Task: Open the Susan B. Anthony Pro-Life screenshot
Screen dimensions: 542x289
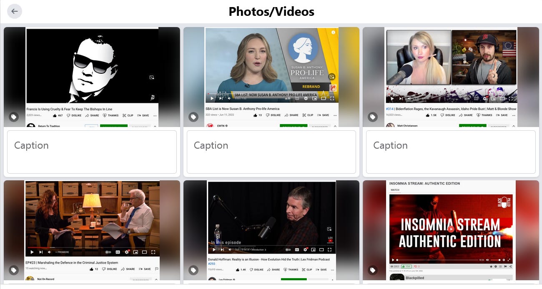Action: pos(271,77)
